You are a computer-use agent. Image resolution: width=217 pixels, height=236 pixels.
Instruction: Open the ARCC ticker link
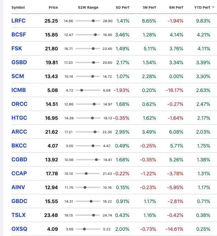19,132
